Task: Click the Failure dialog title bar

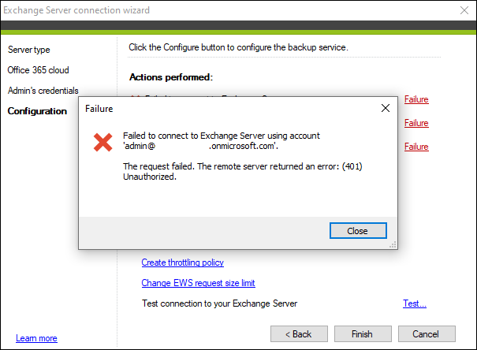Action: point(228,109)
